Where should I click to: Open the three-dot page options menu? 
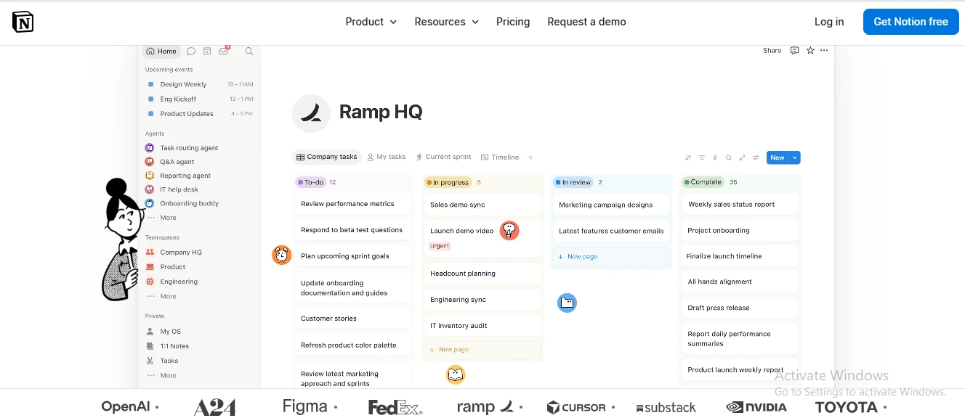pyautogui.click(x=824, y=51)
